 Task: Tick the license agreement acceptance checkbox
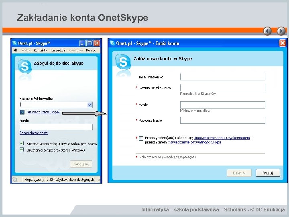point(141,138)
